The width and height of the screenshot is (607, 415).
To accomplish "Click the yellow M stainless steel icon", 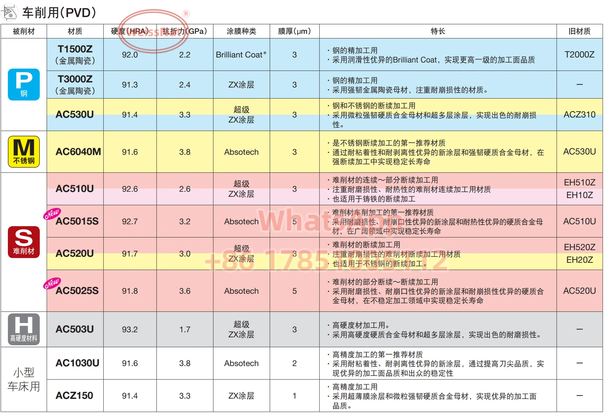I will click(x=24, y=152).
